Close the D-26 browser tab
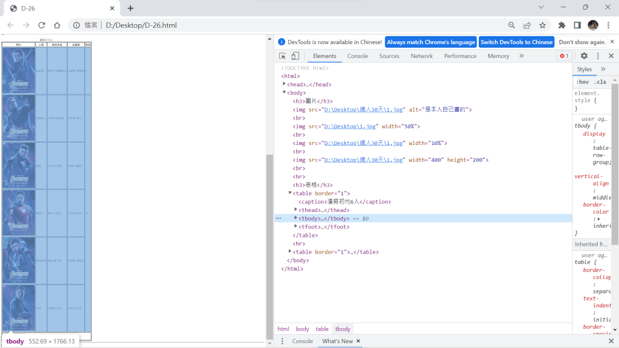The height and width of the screenshot is (348, 619). click(112, 8)
